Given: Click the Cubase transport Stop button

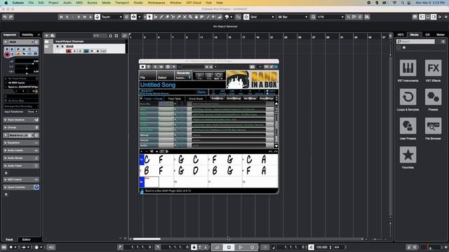Looking at the screenshot, I should tap(229, 247).
